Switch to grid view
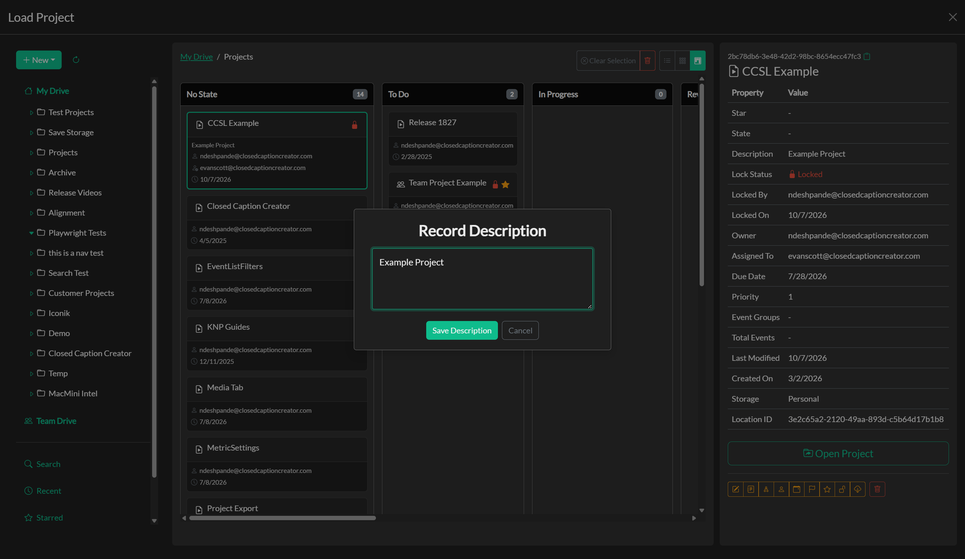Screen dimensions: 965x559 (683, 61)
